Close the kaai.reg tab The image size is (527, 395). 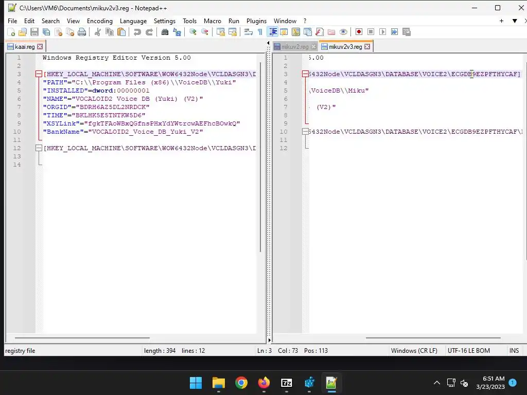(x=40, y=47)
